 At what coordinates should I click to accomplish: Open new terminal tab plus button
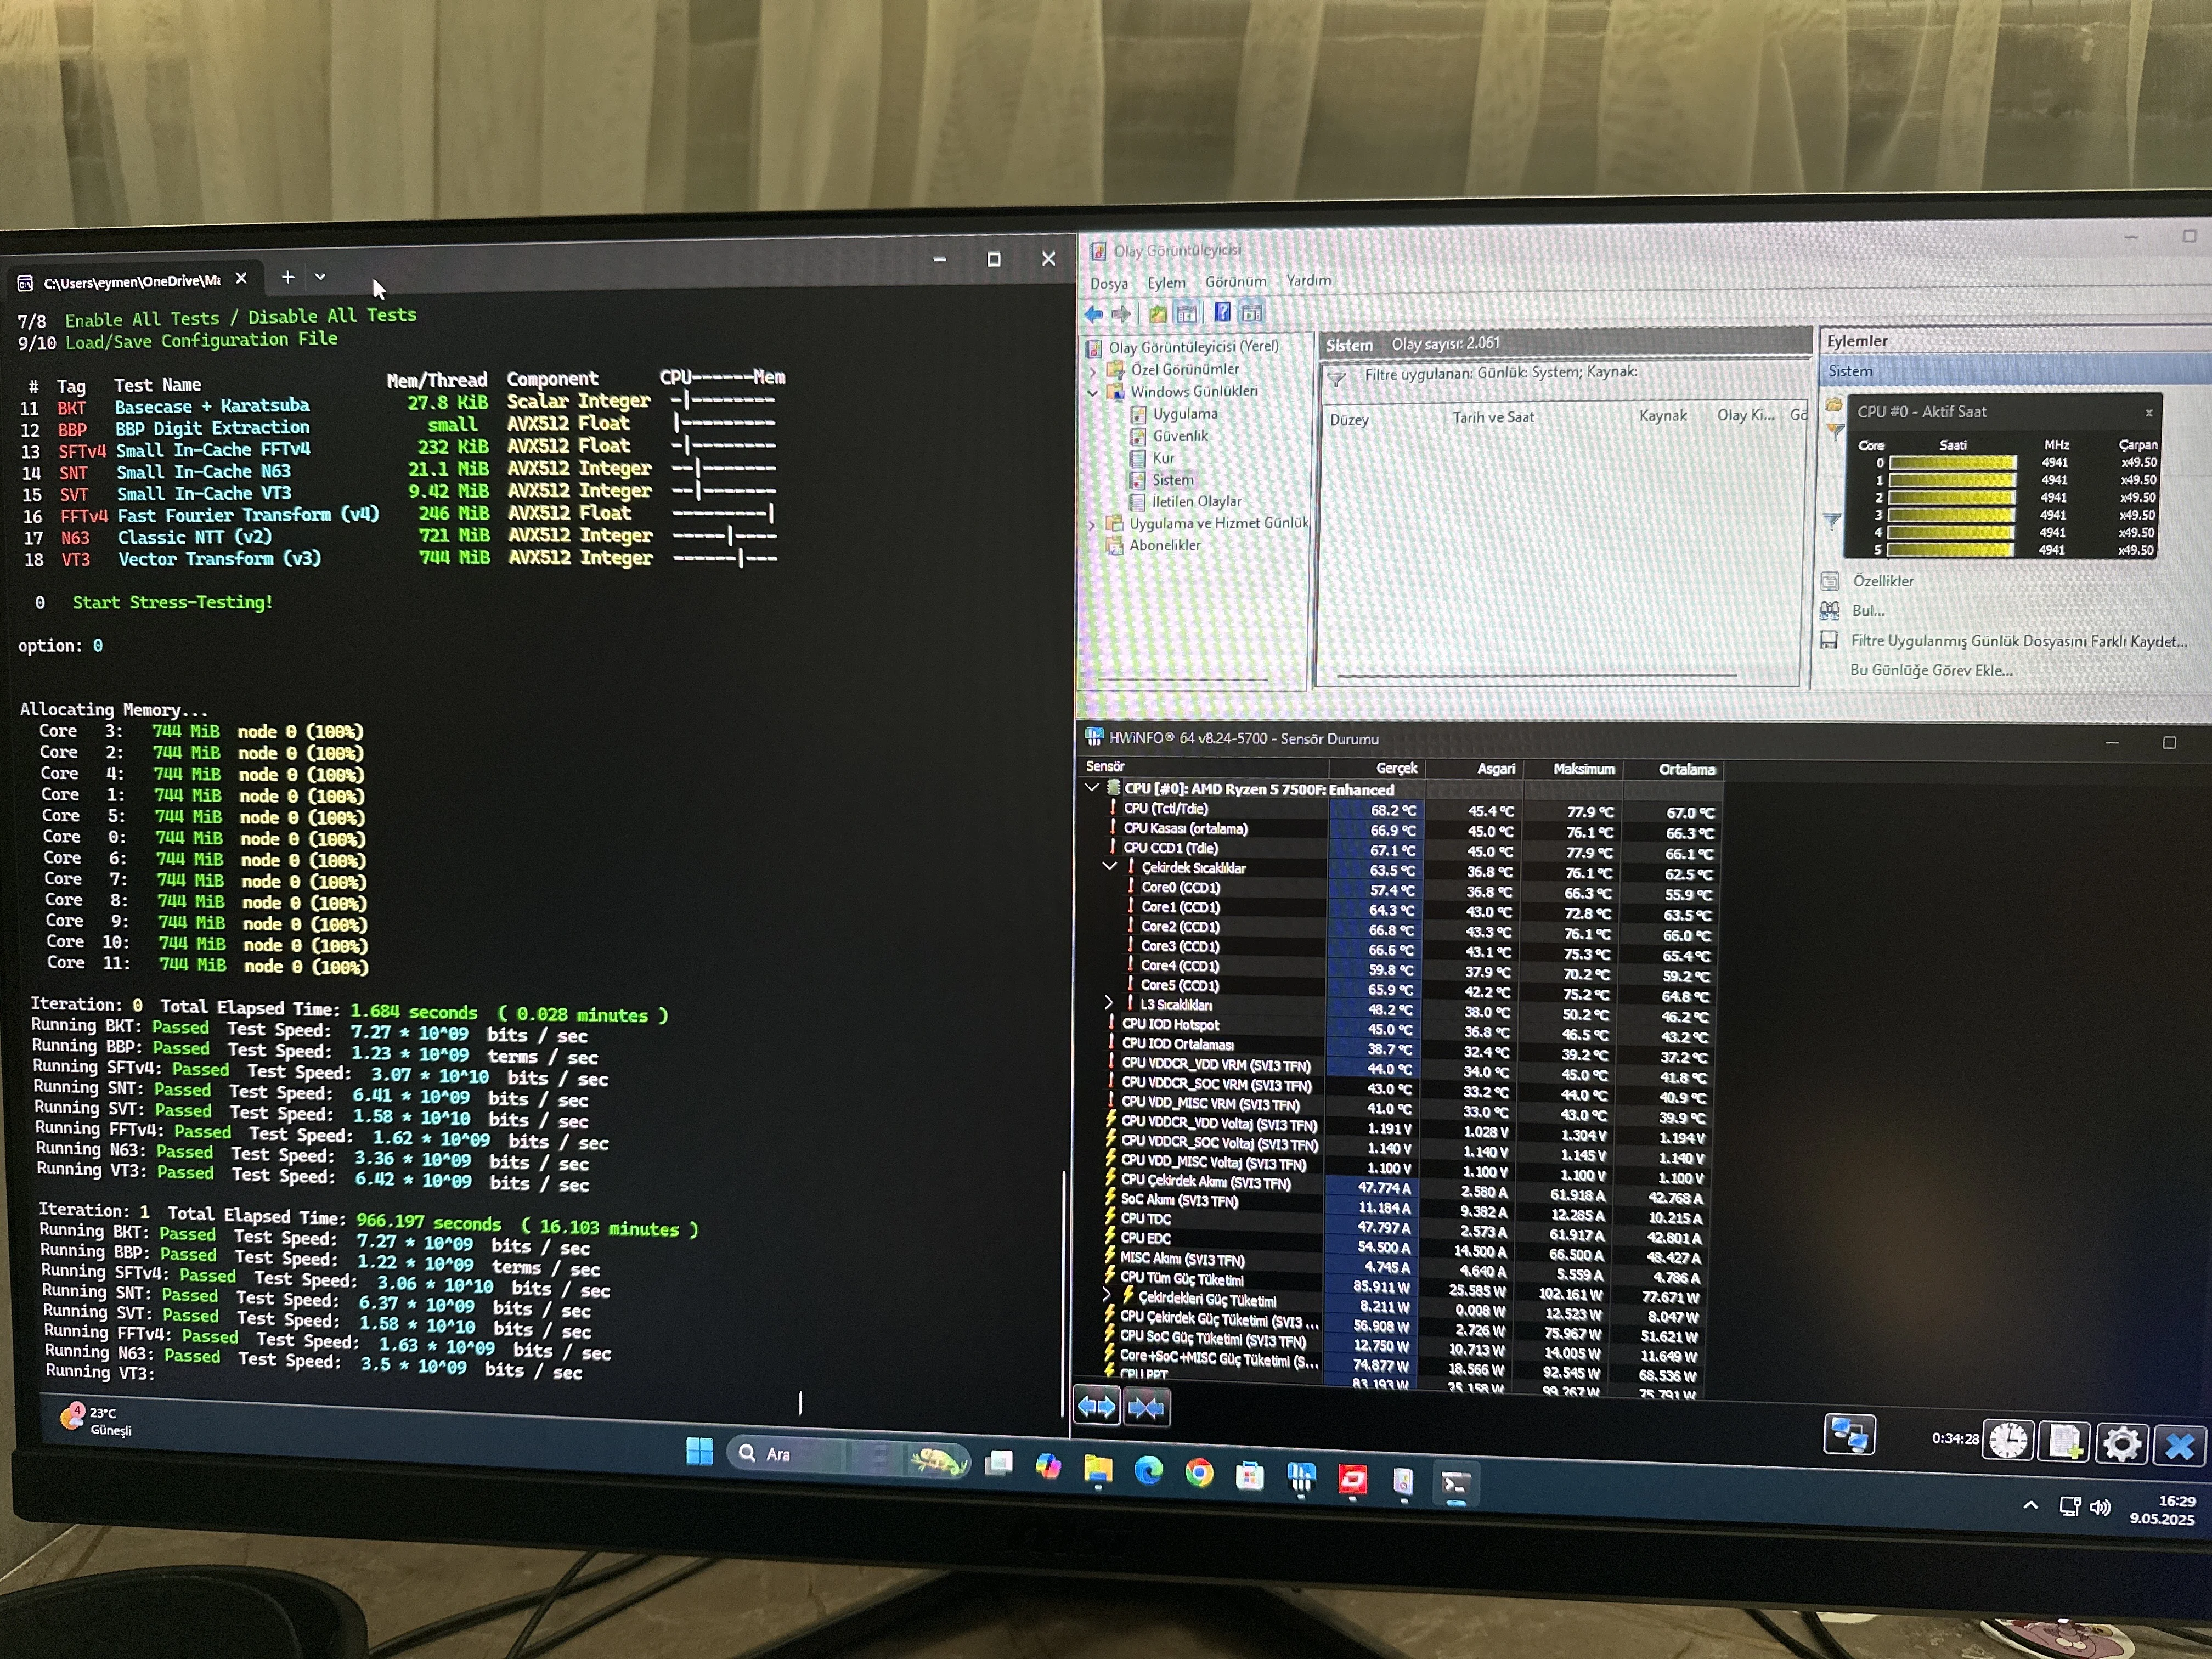[x=287, y=277]
